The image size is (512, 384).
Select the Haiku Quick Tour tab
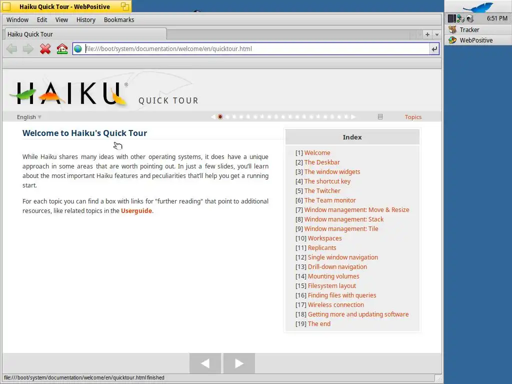(85, 34)
